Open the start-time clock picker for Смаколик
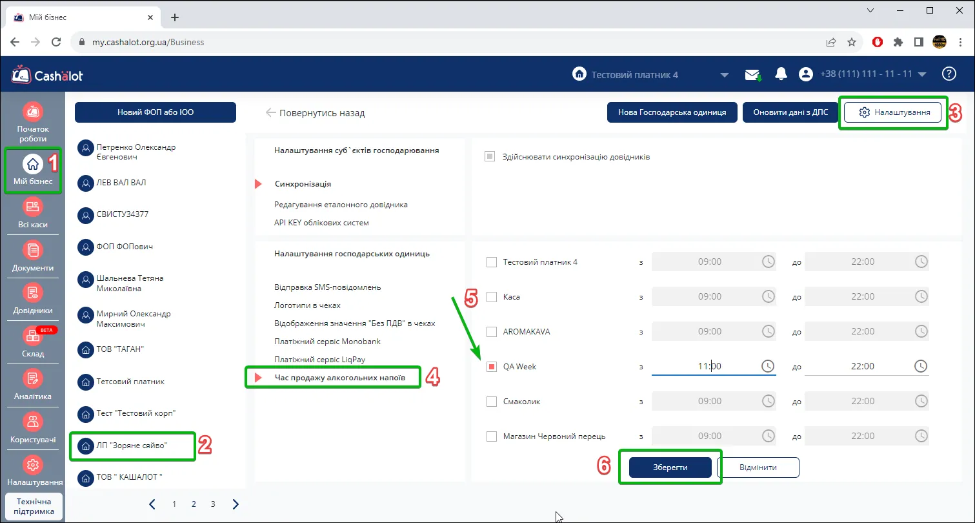 click(x=768, y=401)
